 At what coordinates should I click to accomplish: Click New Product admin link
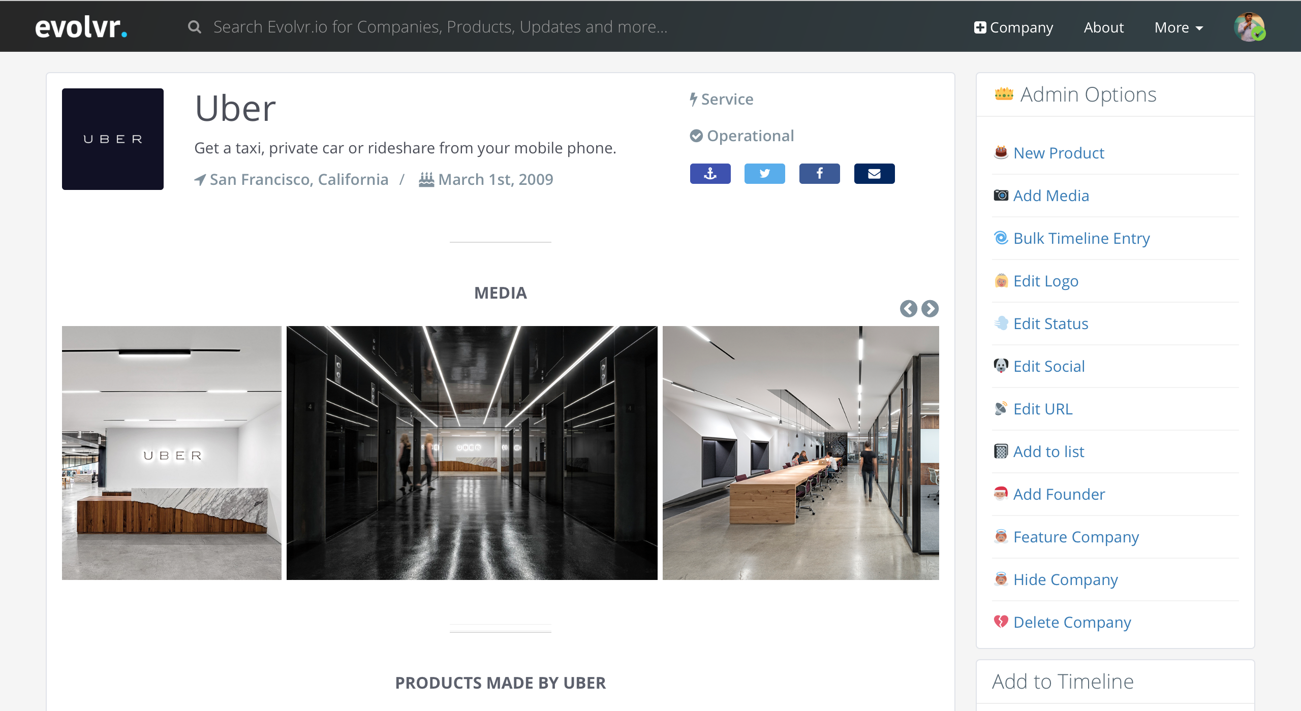(1059, 153)
